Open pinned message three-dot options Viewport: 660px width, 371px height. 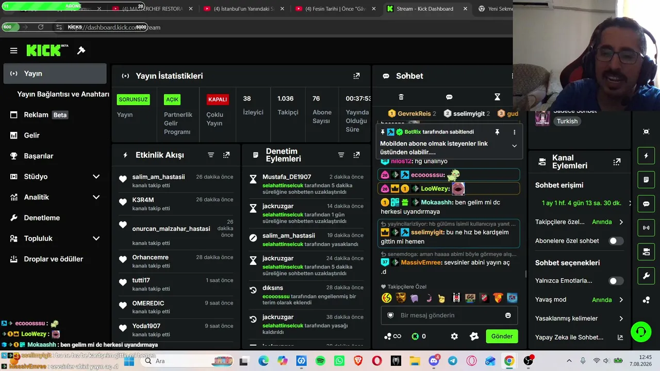(514, 132)
